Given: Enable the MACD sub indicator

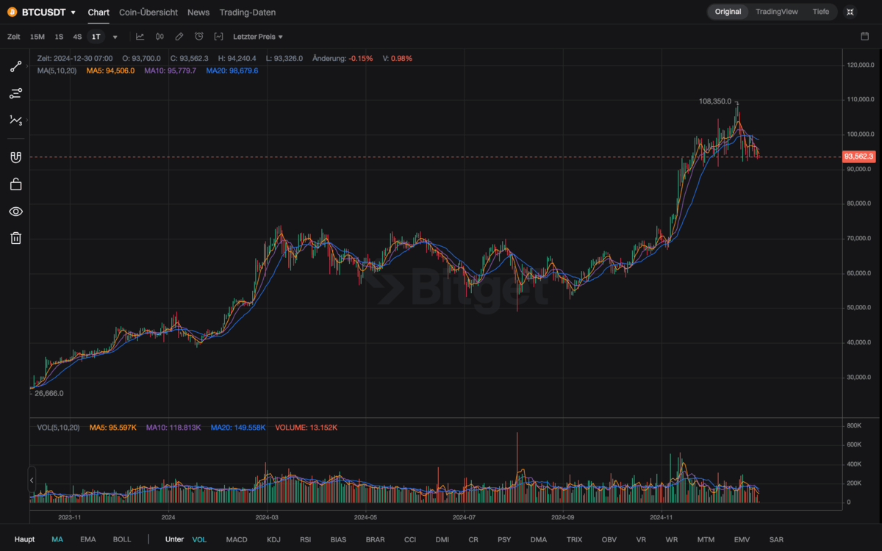Looking at the screenshot, I should 237,539.
